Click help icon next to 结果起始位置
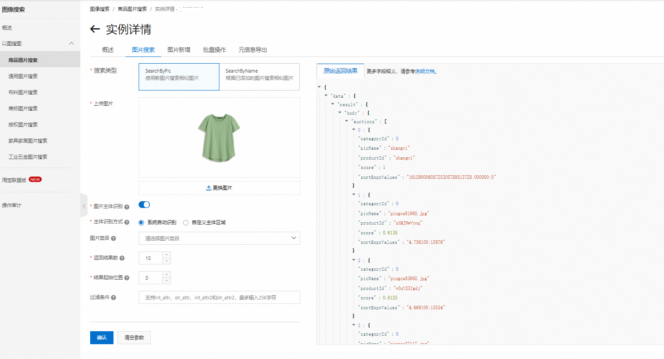 click(x=127, y=278)
